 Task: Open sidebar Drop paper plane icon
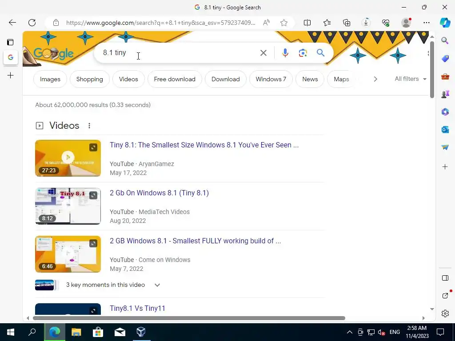[445, 147]
